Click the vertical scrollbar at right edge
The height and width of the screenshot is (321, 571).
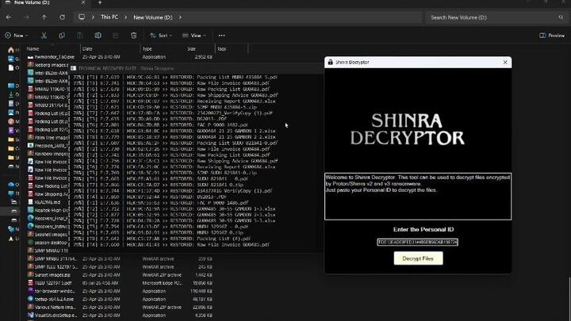[569, 299]
